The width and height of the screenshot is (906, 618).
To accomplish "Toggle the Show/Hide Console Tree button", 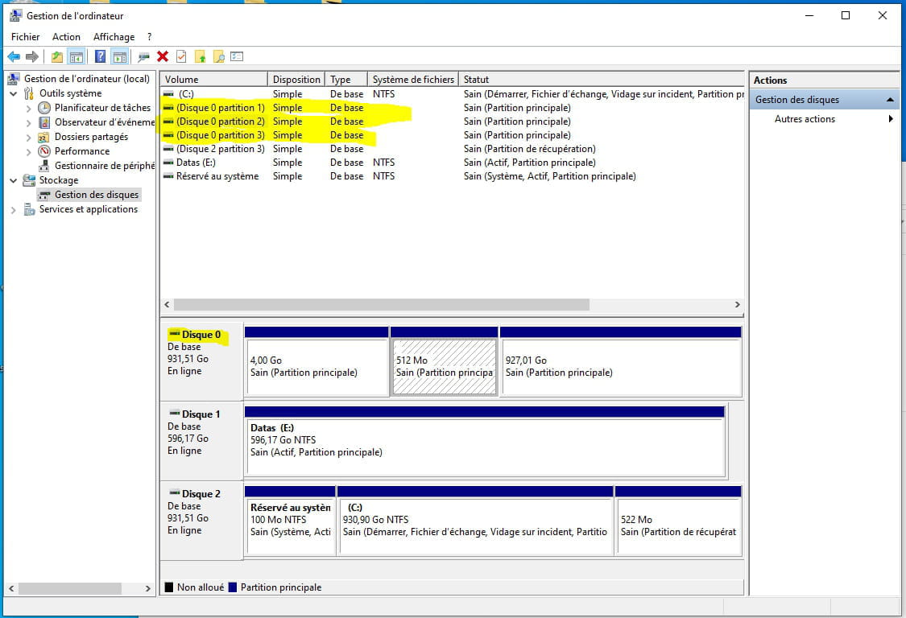I will [77, 56].
